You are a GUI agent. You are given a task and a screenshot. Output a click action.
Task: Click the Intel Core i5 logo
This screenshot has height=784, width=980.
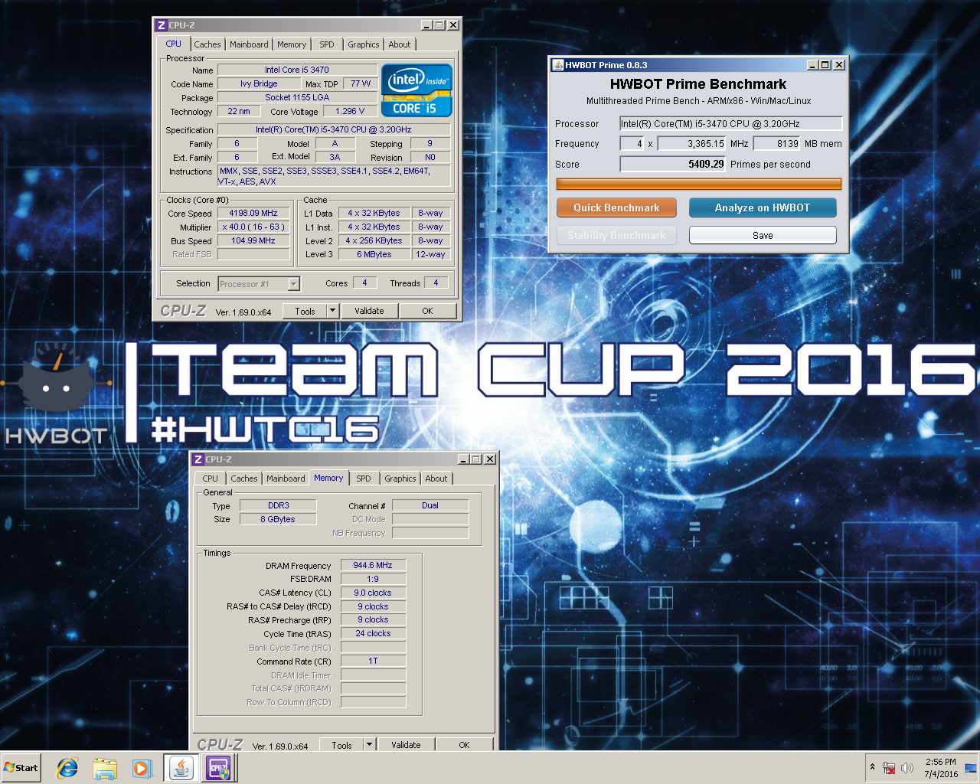point(416,90)
